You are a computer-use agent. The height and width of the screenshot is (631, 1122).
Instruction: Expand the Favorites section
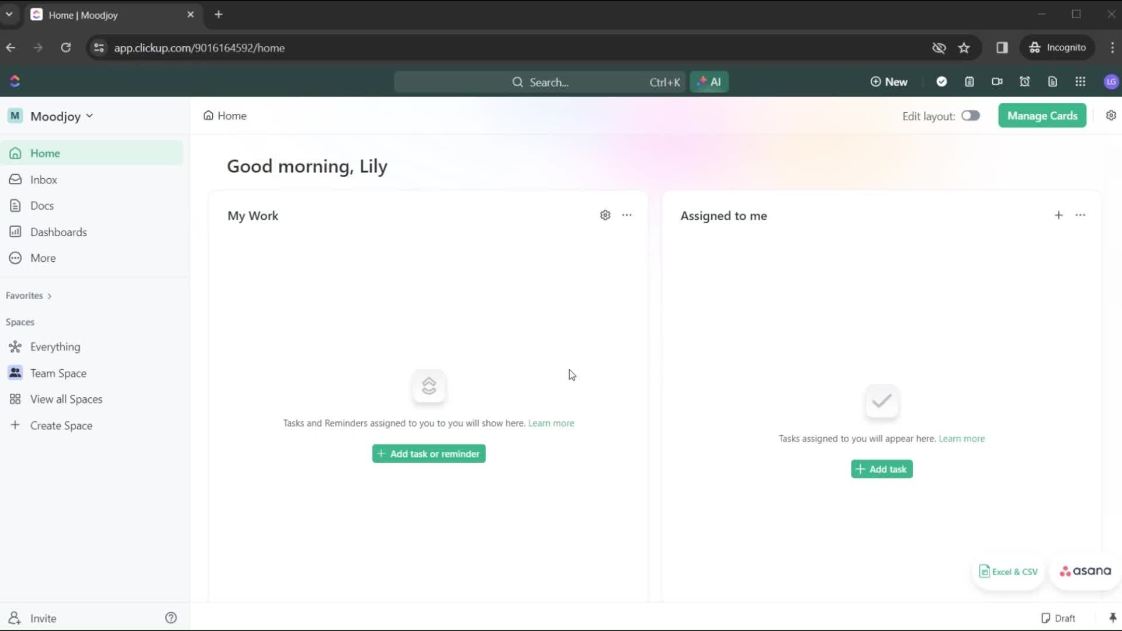49,295
